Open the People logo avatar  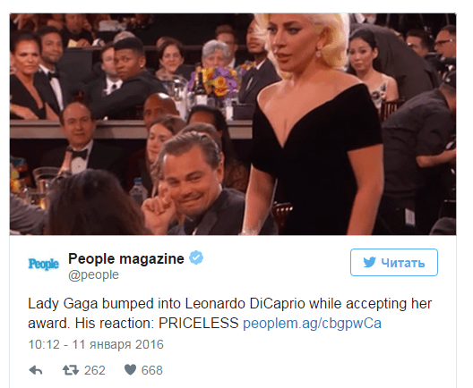coord(43,264)
